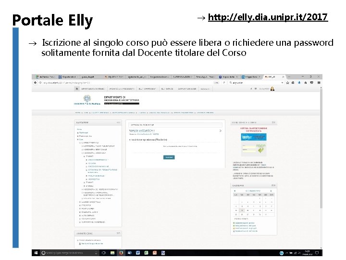The width and height of the screenshot is (346, 260).
Task: Open the Firefox home icon
Action: click(306, 83)
